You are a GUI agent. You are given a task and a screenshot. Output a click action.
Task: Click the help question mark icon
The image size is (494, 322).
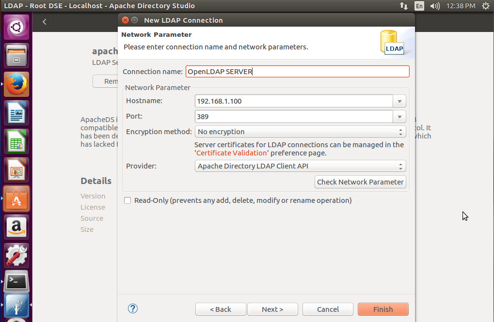pos(133,309)
